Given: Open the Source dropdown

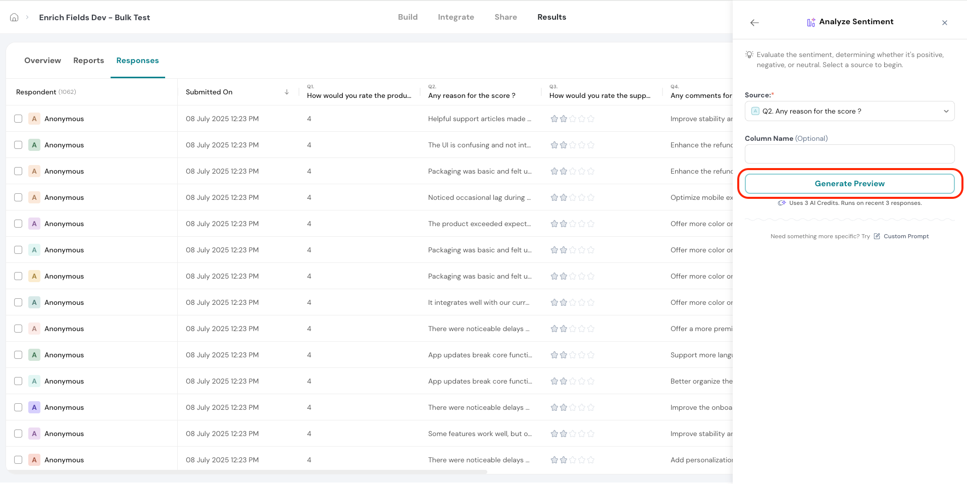Looking at the screenshot, I should point(849,111).
